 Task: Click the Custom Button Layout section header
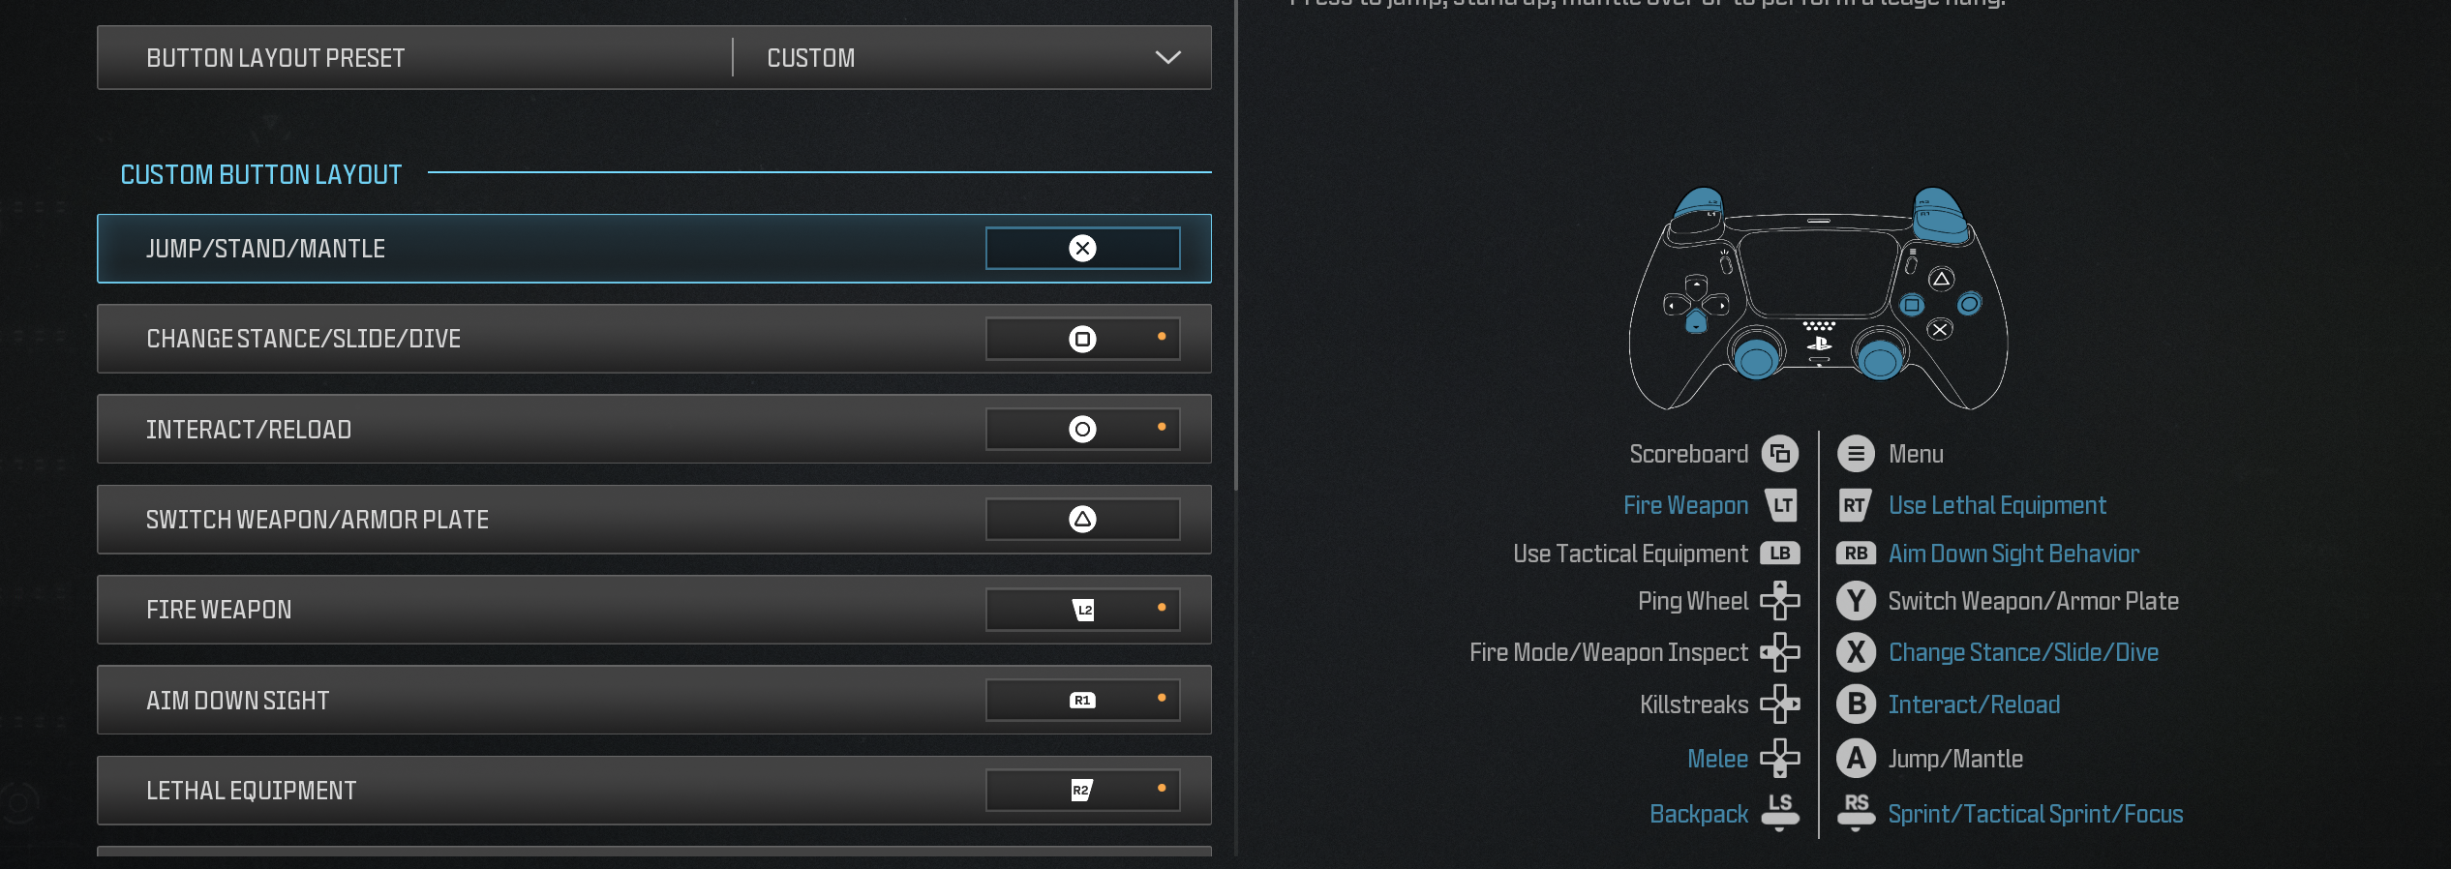tap(261, 175)
